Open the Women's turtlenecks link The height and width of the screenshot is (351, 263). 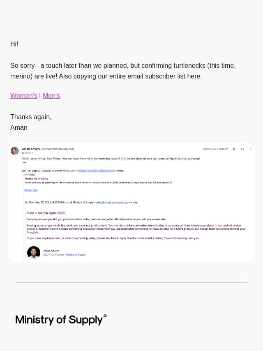[24, 95]
